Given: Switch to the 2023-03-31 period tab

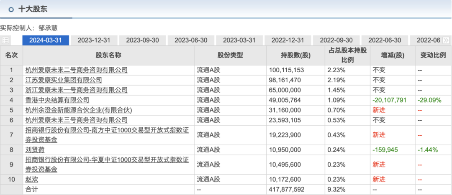Looking at the screenshot, I should coord(239,41).
